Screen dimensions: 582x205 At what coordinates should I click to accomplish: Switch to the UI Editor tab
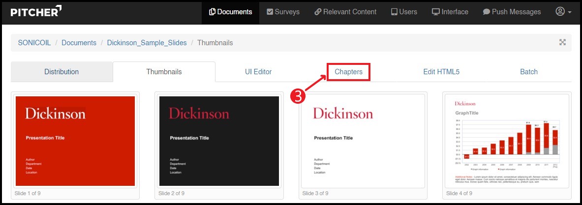(x=258, y=72)
